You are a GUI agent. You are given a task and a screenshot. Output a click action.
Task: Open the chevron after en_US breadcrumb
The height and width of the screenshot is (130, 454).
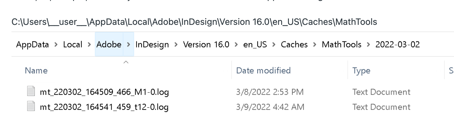pos(274,45)
